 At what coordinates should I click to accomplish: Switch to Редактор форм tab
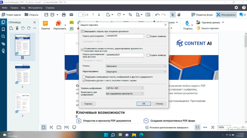(x=202, y=15)
